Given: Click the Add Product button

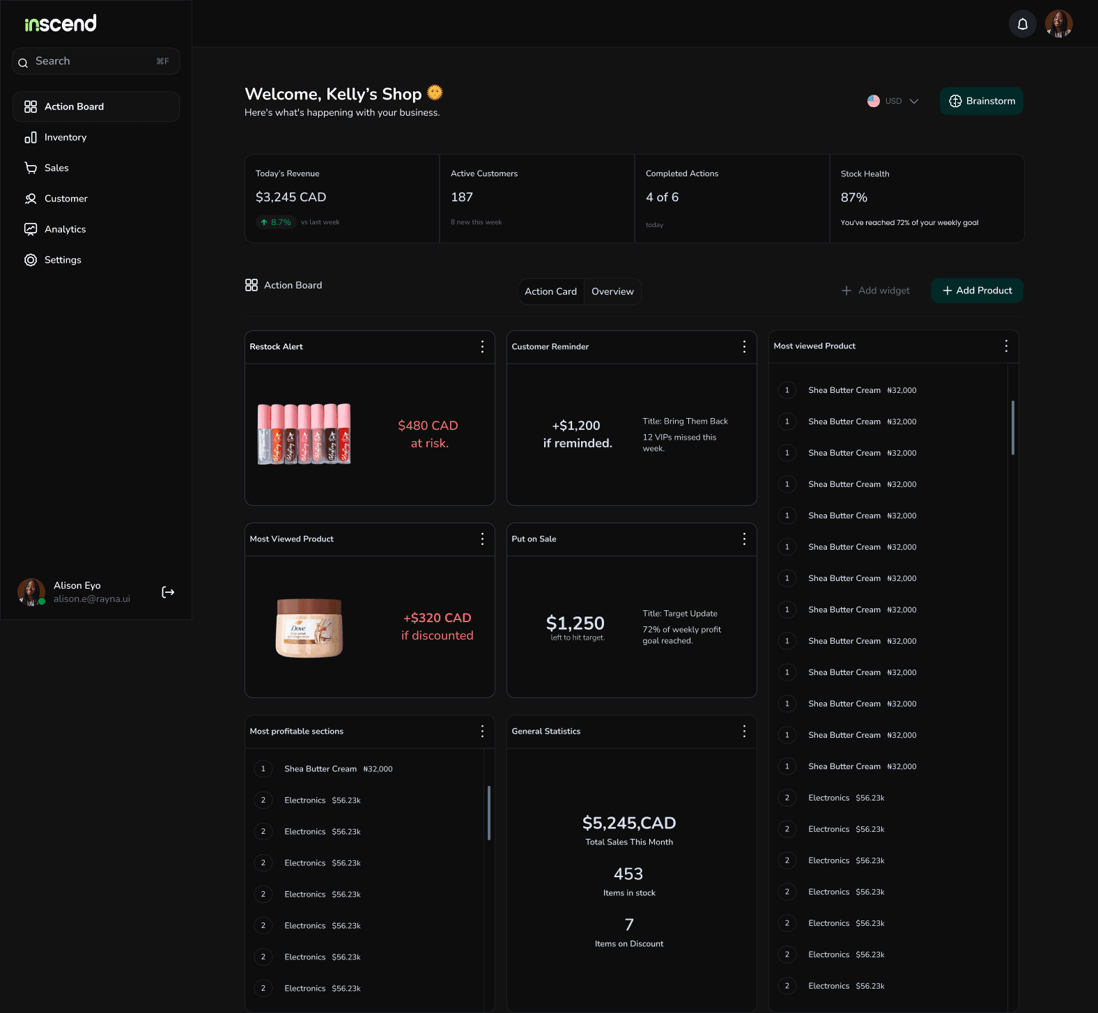Looking at the screenshot, I should tap(977, 291).
